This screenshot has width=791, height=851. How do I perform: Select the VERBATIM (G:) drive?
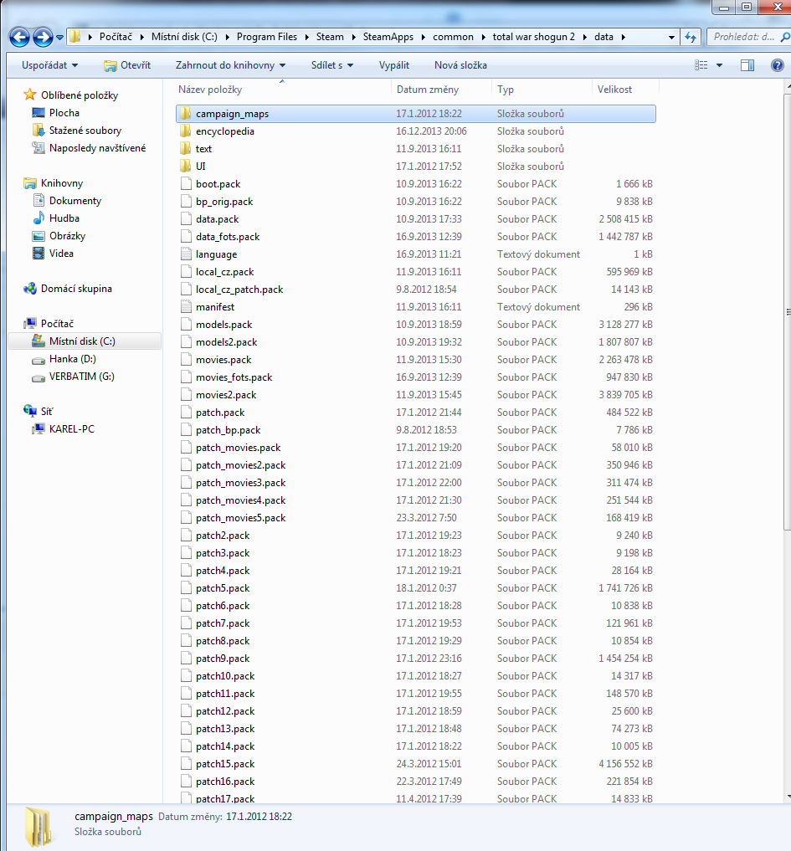[81, 377]
